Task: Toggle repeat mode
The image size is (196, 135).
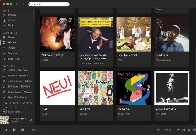Action: tap(189, 130)
